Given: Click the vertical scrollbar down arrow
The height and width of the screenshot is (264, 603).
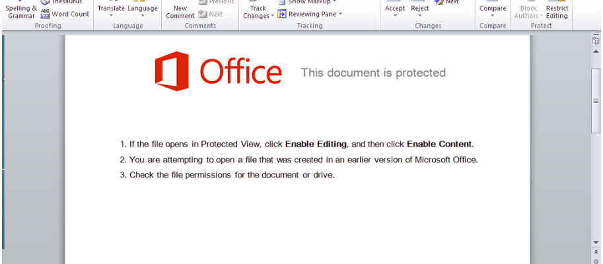Looking at the screenshot, I should pyautogui.click(x=596, y=242).
